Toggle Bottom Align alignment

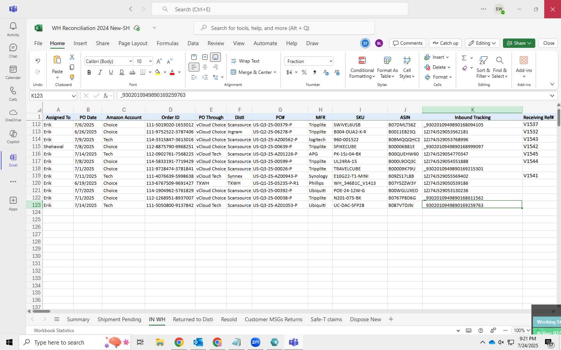215,57
